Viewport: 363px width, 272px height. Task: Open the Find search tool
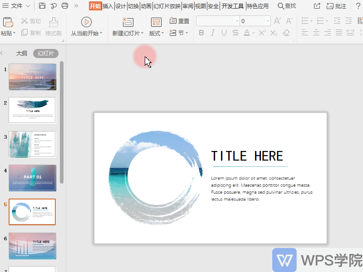[x=287, y=6]
